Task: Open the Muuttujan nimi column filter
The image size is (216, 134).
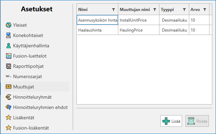Action: [155, 10]
